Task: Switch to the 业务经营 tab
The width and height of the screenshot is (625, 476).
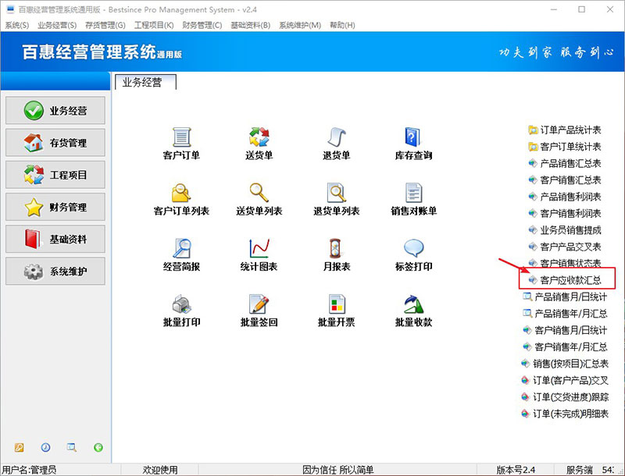Action: (145, 83)
